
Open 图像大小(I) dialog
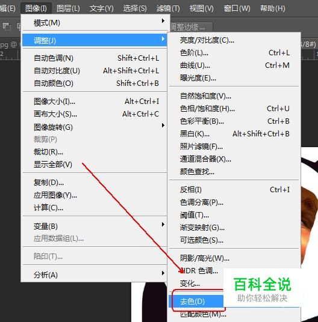coord(95,102)
